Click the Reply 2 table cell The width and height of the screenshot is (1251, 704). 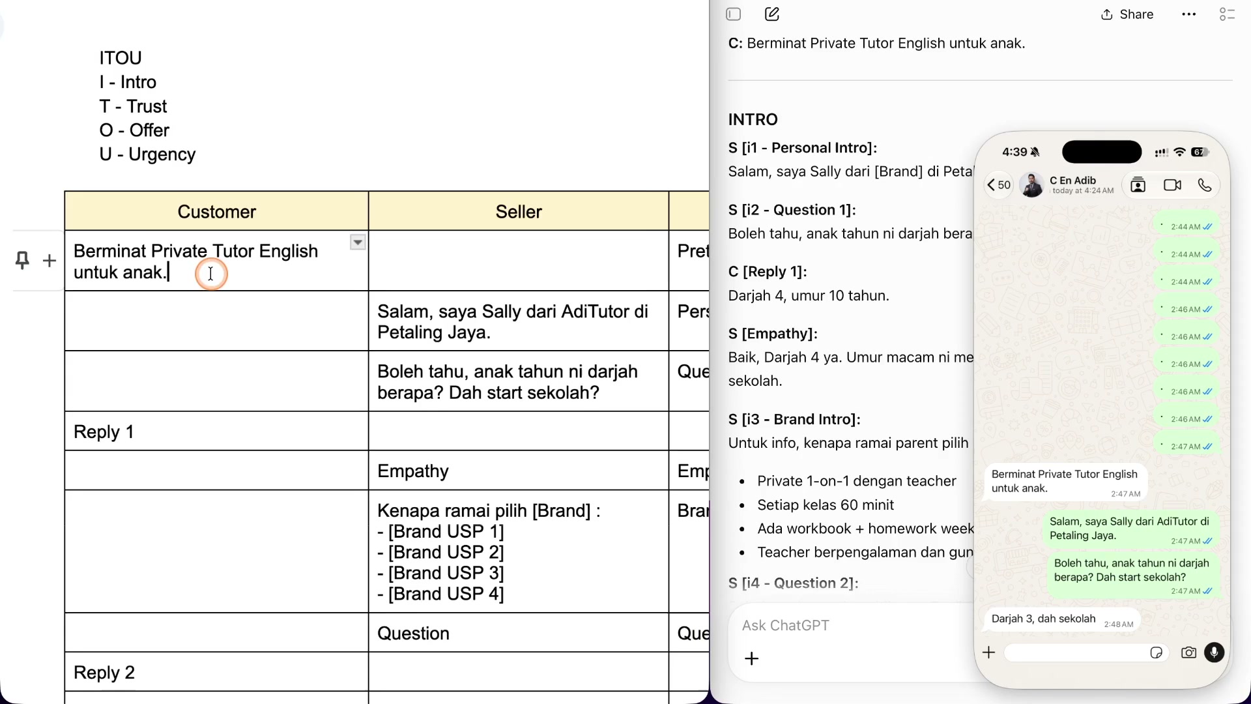[216, 672]
